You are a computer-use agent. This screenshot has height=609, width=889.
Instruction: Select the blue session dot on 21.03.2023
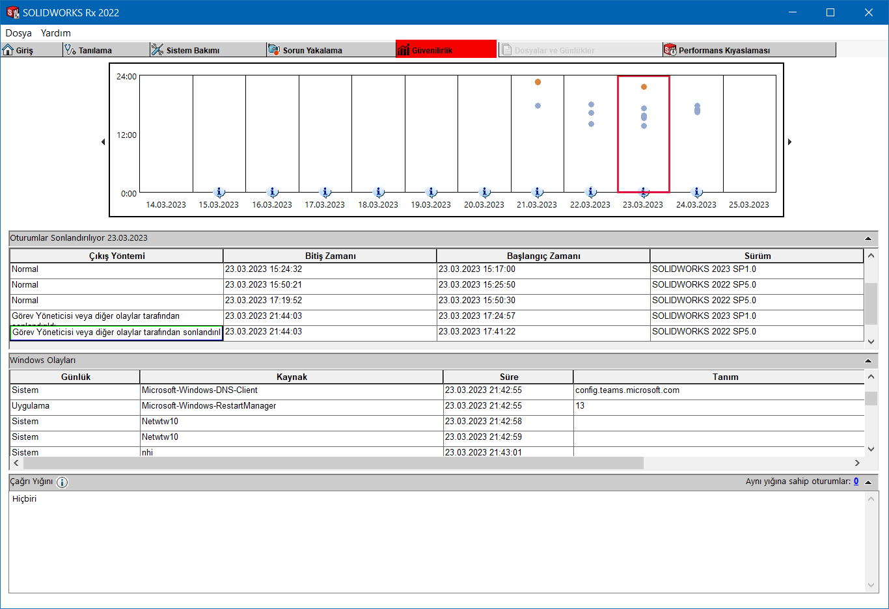[538, 105]
